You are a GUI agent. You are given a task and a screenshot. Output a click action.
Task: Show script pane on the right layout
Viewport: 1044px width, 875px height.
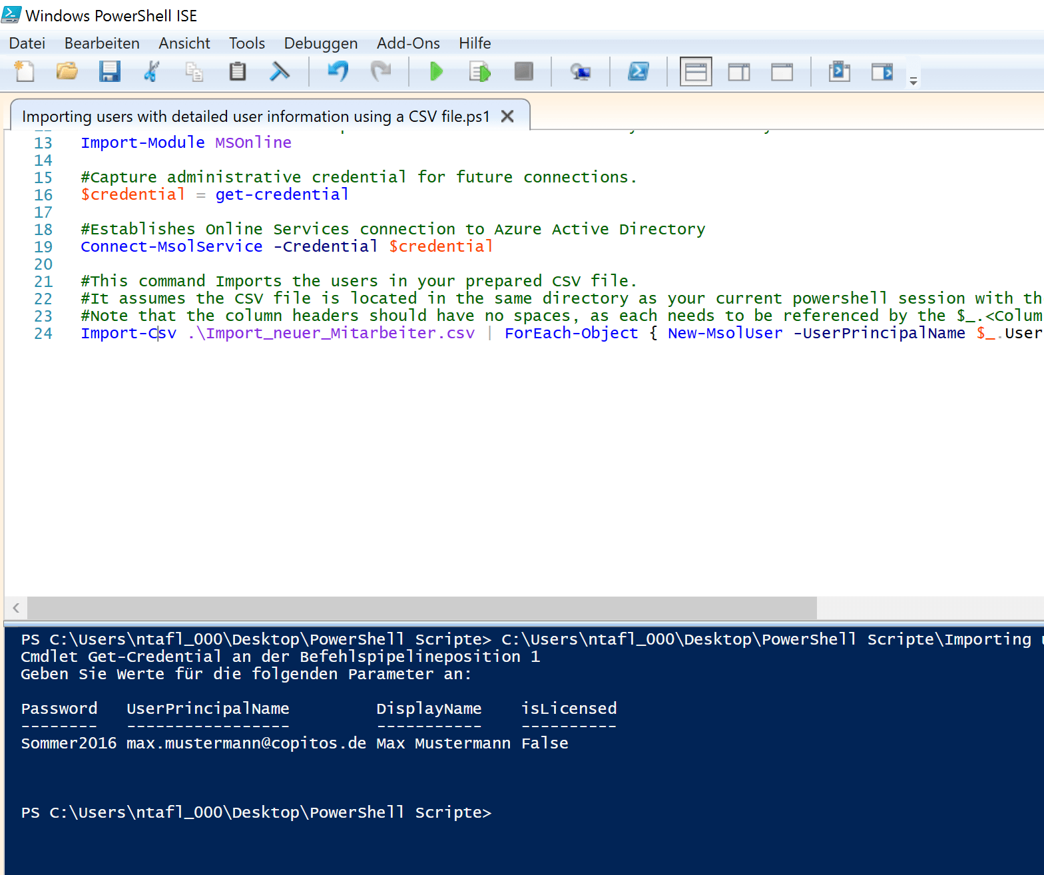pyautogui.click(x=739, y=71)
